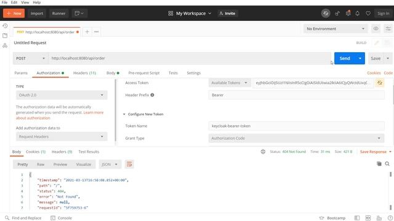Open the Save button dropdown arrow
The width and height of the screenshot is (394, 221).
[x=388, y=58]
